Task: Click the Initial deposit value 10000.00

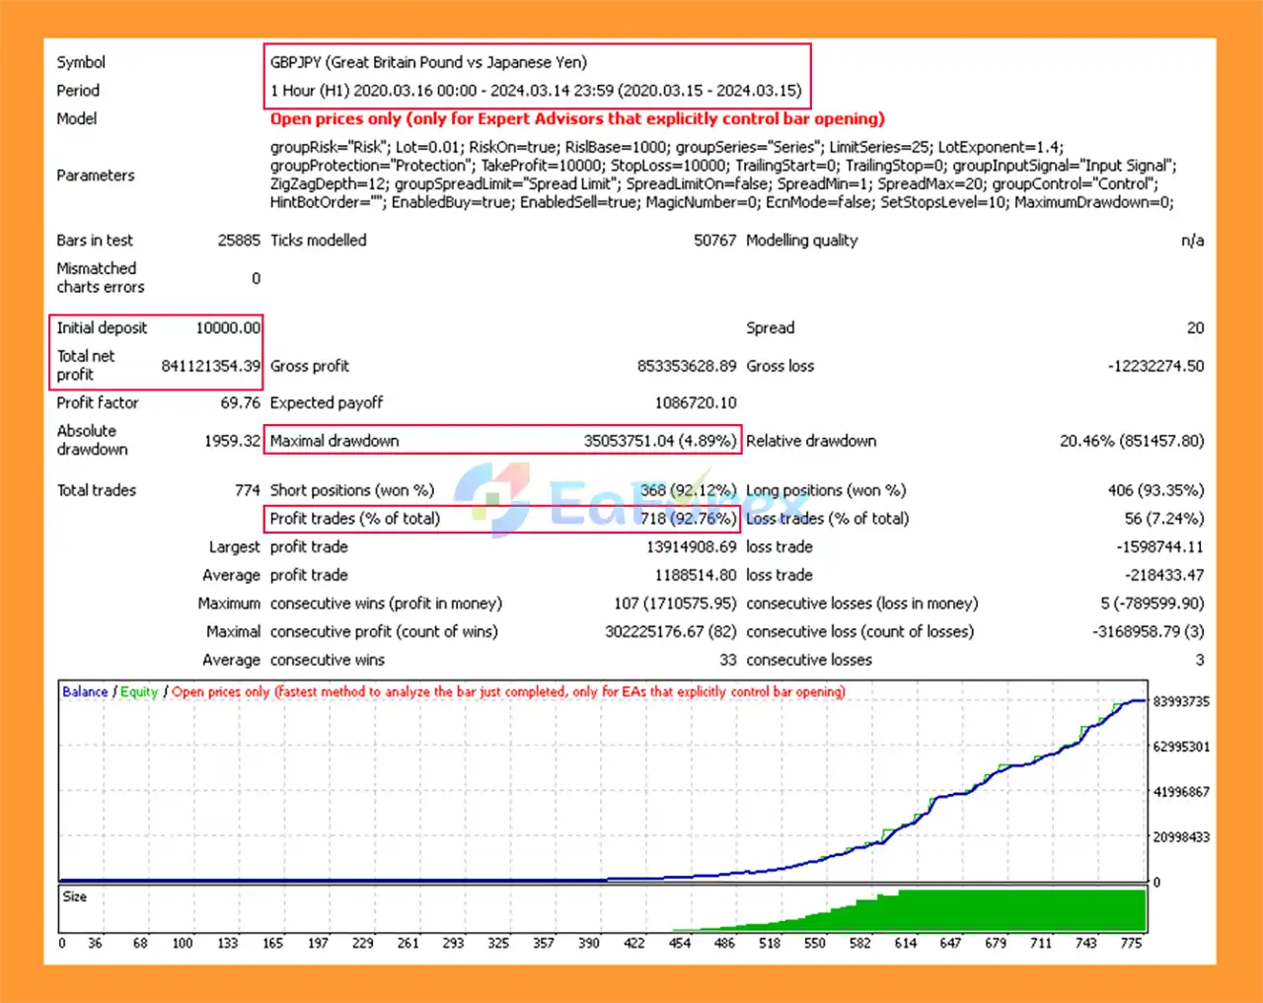Action: click(x=228, y=328)
